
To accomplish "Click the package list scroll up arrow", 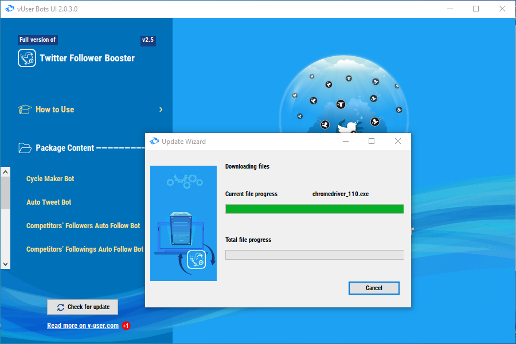I will click(5, 172).
